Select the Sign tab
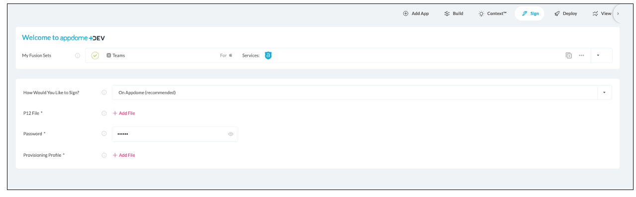The width and height of the screenshot is (636, 197). click(530, 13)
